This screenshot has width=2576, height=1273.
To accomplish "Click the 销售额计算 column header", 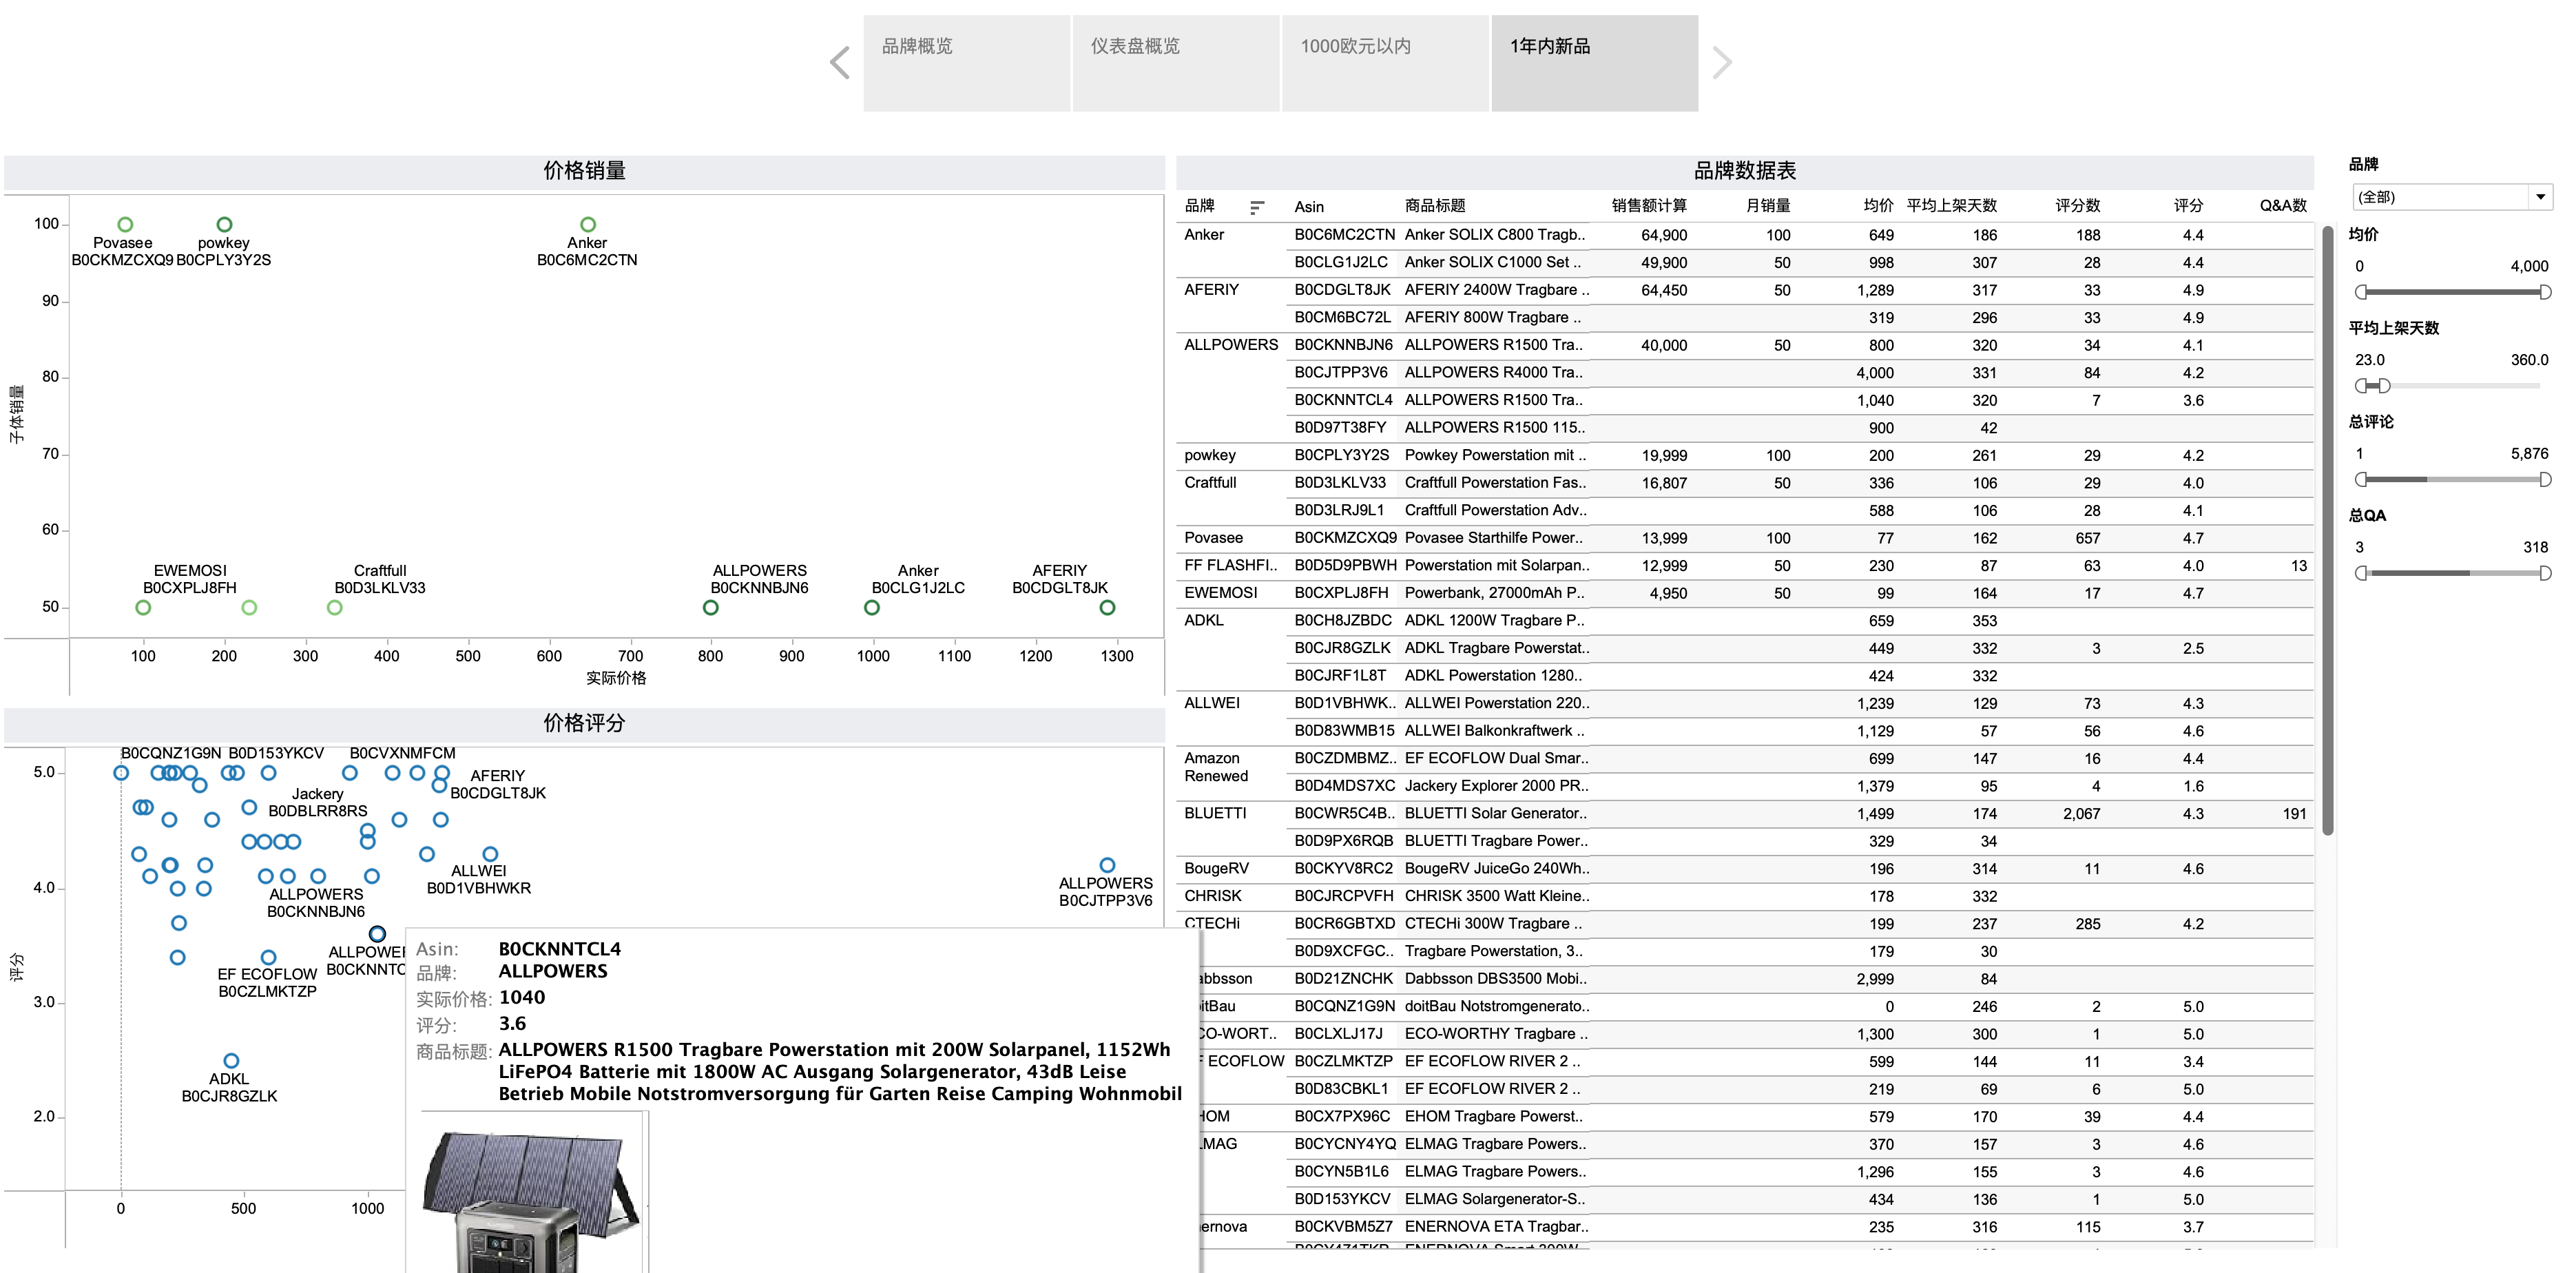I will coord(1649,206).
